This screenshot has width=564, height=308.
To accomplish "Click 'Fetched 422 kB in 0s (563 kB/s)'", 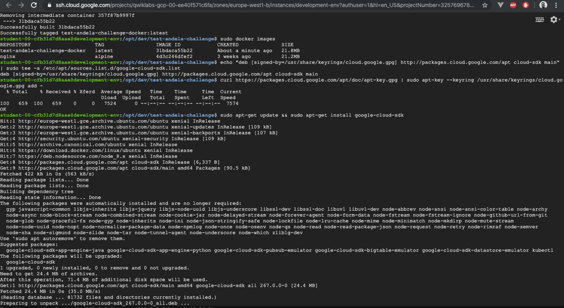I will (47, 174).
